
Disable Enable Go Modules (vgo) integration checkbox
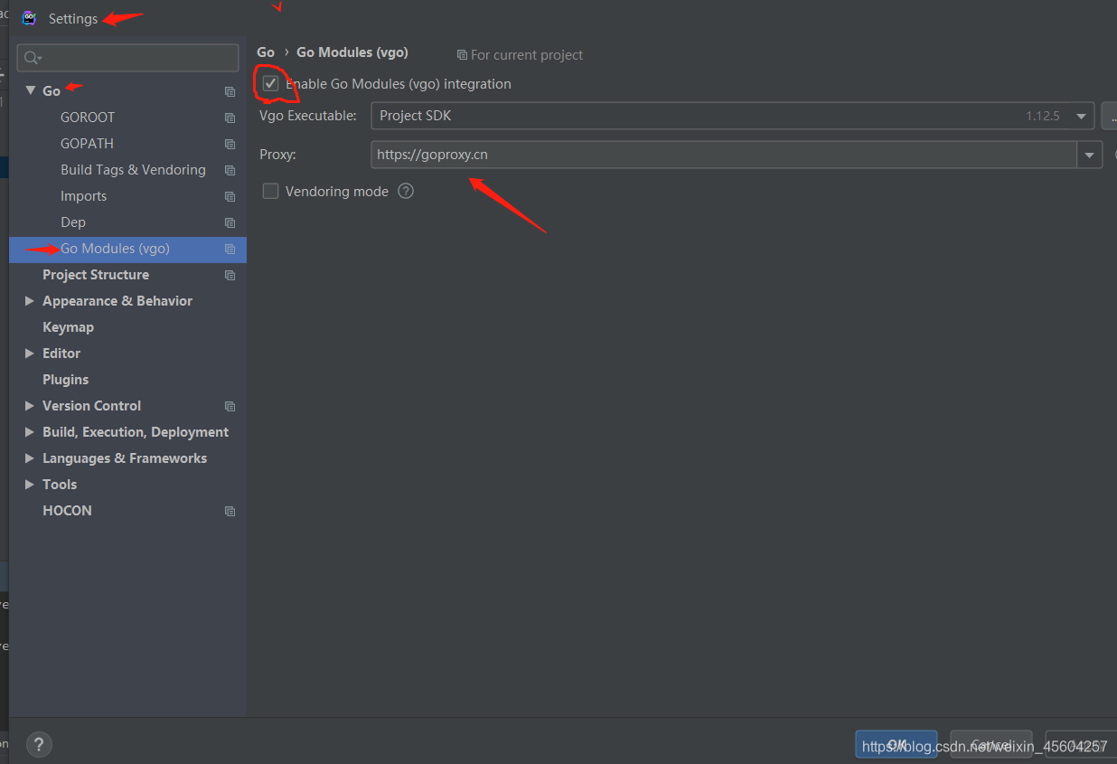270,84
